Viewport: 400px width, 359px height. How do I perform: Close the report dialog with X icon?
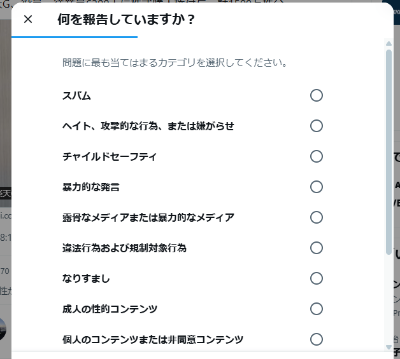tap(28, 19)
